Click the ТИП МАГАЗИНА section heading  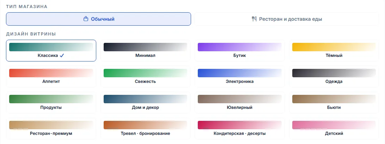[27, 7]
